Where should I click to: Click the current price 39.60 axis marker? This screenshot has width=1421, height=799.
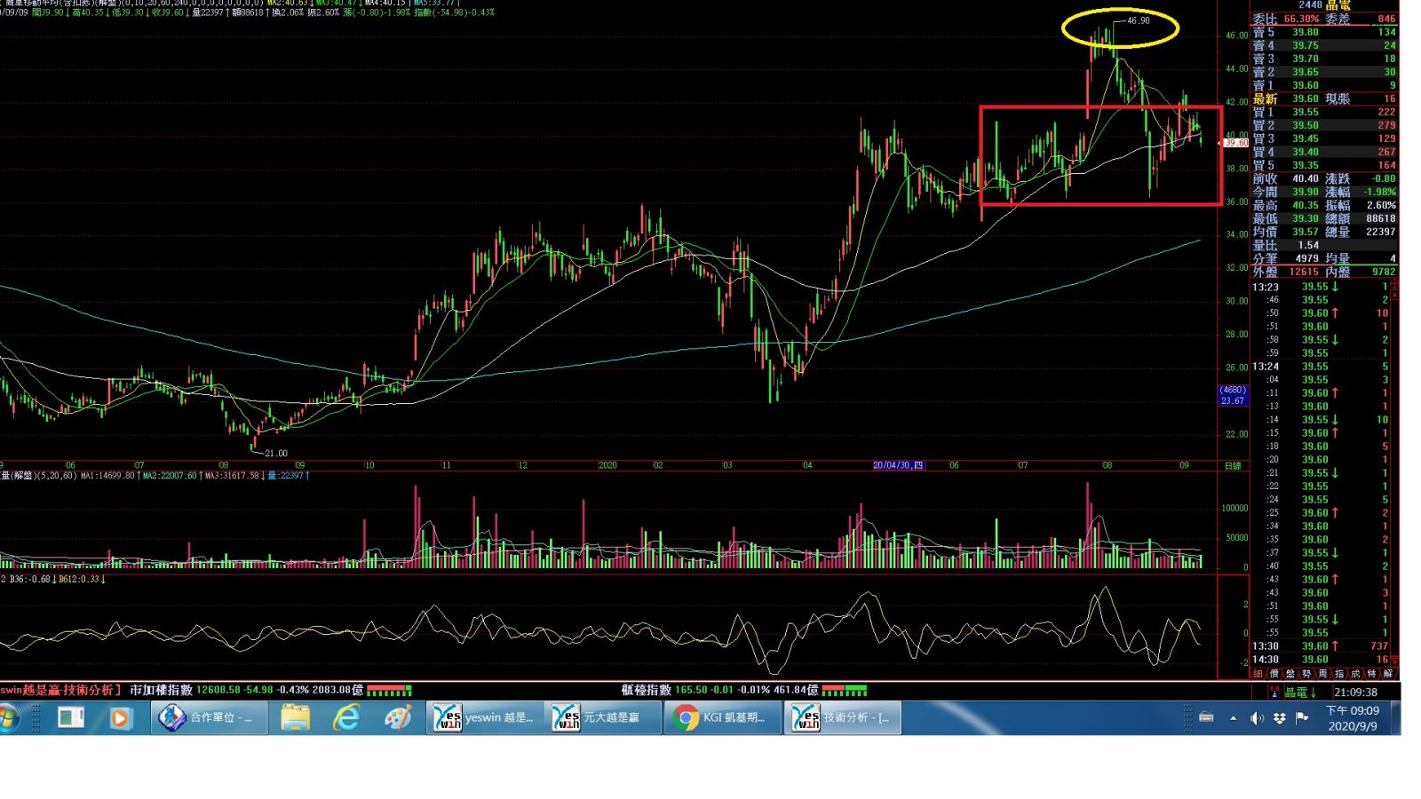coord(1235,142)
